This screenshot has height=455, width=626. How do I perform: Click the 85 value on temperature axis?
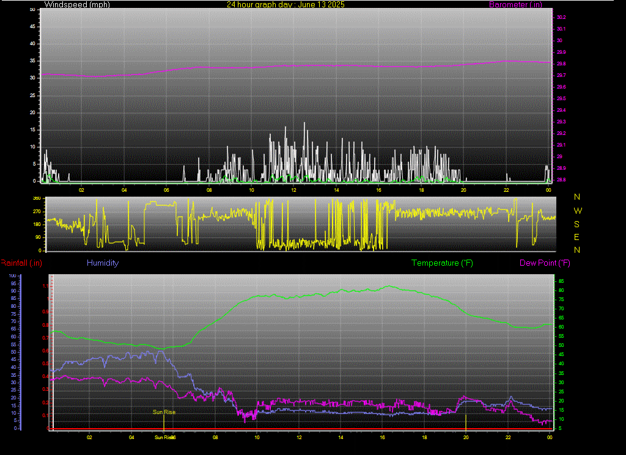[x=561, y=281]
